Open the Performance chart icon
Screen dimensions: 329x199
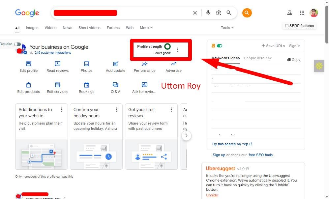pos(144,64)
